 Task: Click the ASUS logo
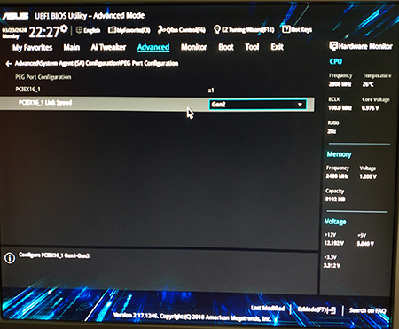[15, 16]
